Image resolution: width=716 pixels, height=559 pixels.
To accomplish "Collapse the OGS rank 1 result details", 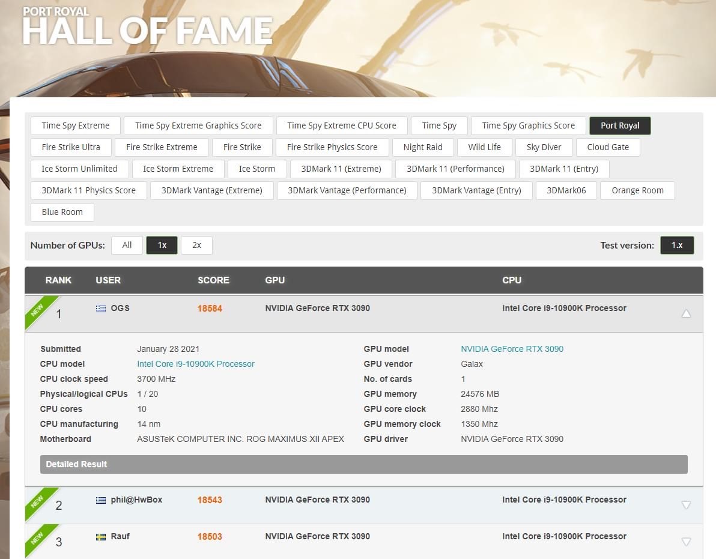I will click(686, 313).
